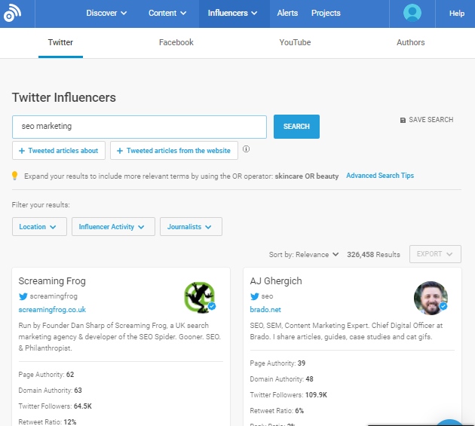Open AJ Ghergich profile photo
The height and width of the screenshot is (426, 475).
tap(431, 298)
